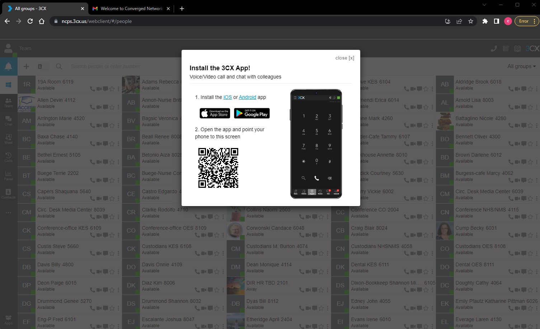This screenshot has width=540, height=329.
Task: Open more options for Deon Paige
Action: [x=118, y=290]
